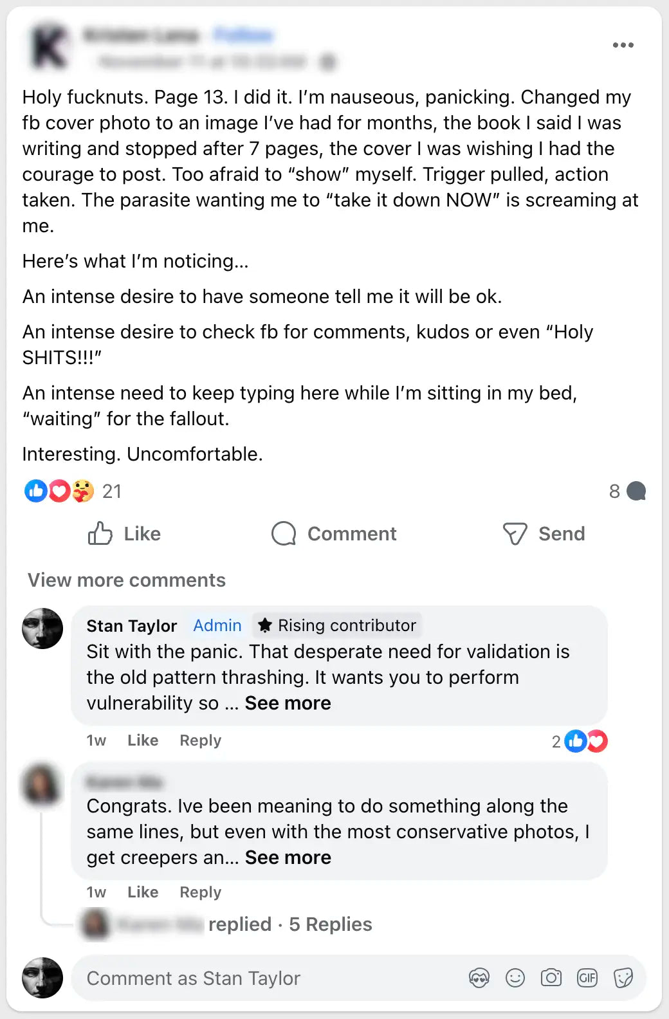Like the Congrats comment
The image size is (669, 1019).
(142, 892)
